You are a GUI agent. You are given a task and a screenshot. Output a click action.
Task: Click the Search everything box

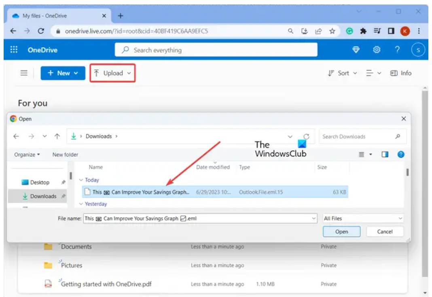pyautogui.click(x=216, y=50)
